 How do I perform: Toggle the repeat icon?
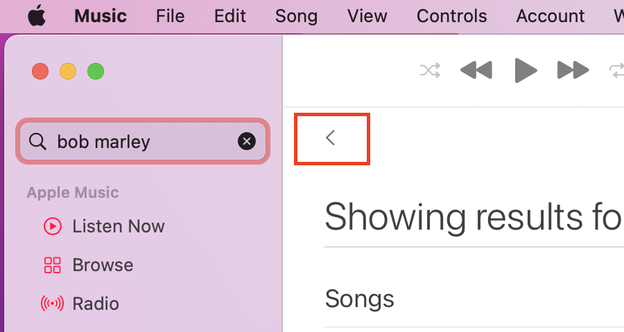click(617, 71)
